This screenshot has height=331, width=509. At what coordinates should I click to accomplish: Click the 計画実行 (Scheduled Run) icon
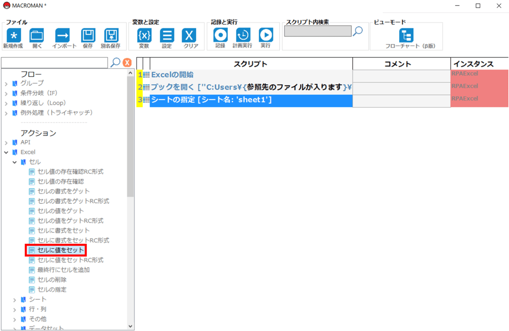[243, 36]
